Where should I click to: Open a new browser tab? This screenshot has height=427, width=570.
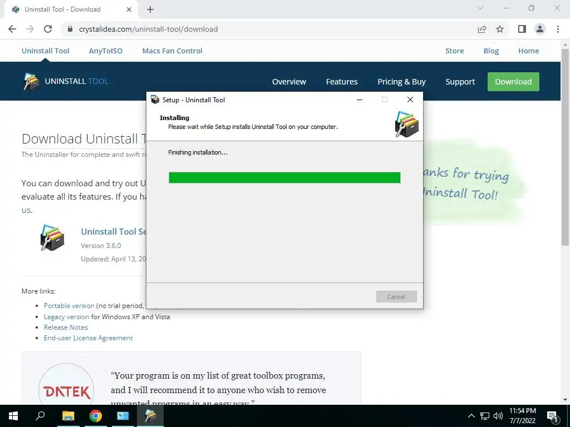[x=150, y=9]
